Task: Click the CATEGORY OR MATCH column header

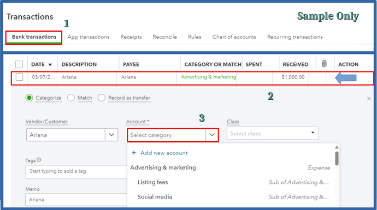Action: click(213, 64)
